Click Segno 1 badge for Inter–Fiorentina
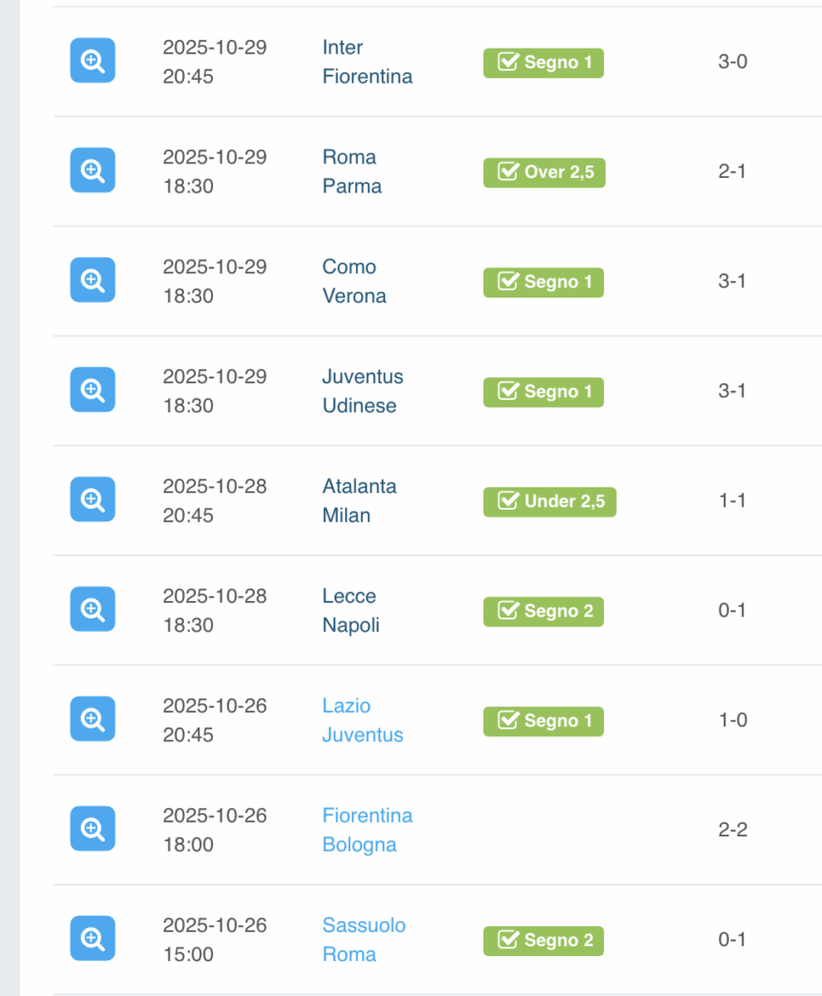This screenshot has width=822, height=996. [x=543, y=62]
